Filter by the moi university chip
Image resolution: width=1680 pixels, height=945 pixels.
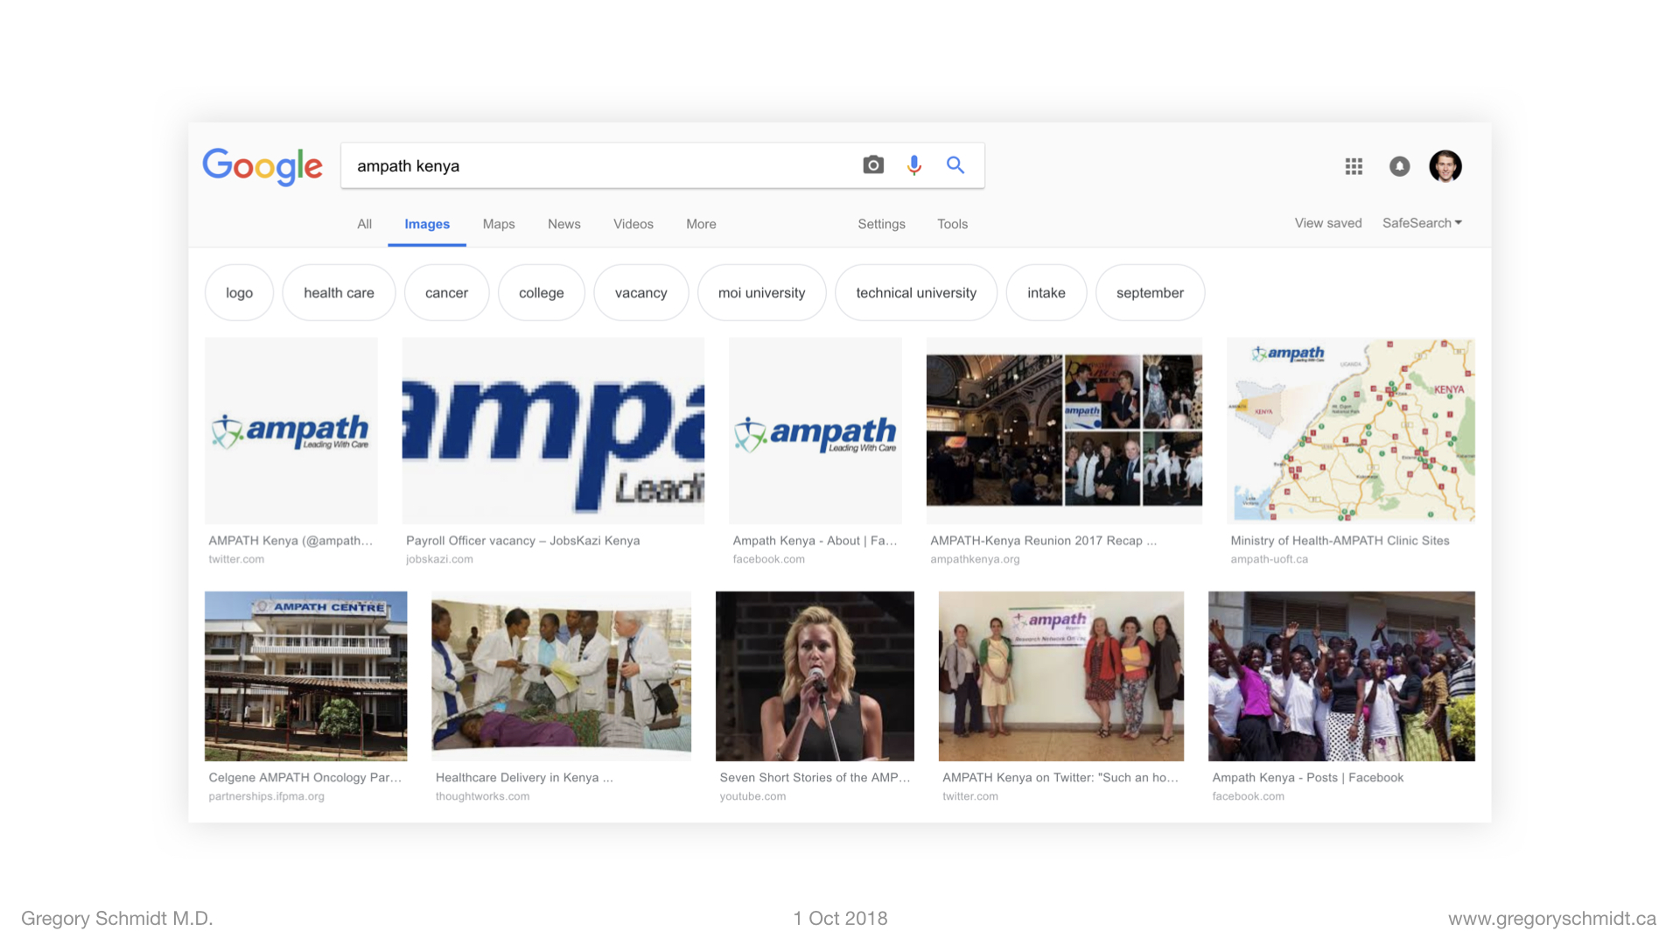point(761,292)
